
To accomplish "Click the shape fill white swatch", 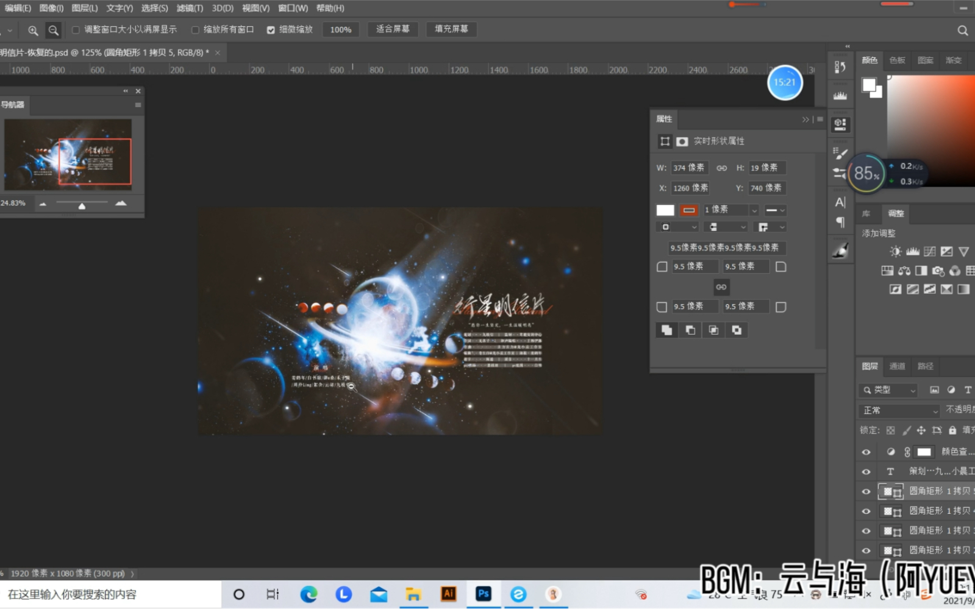I will click(x=665, y=210).
